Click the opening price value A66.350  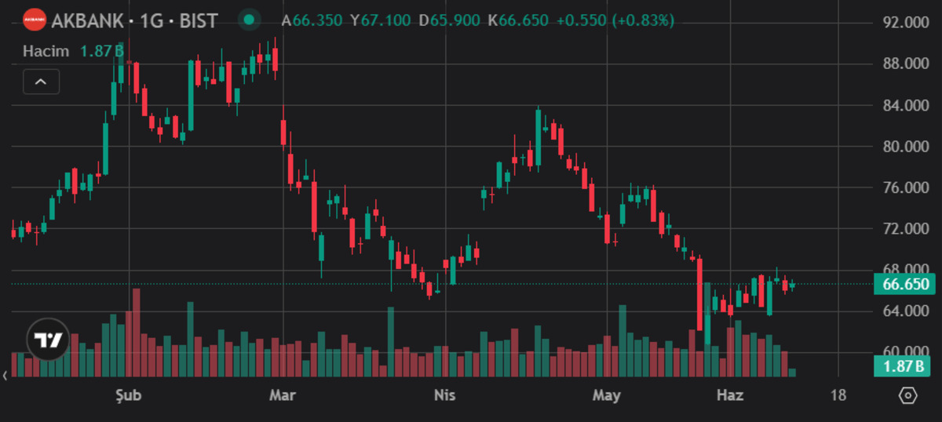tap(312, 20)
